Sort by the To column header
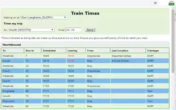The image size is (176, 110). 13,51
